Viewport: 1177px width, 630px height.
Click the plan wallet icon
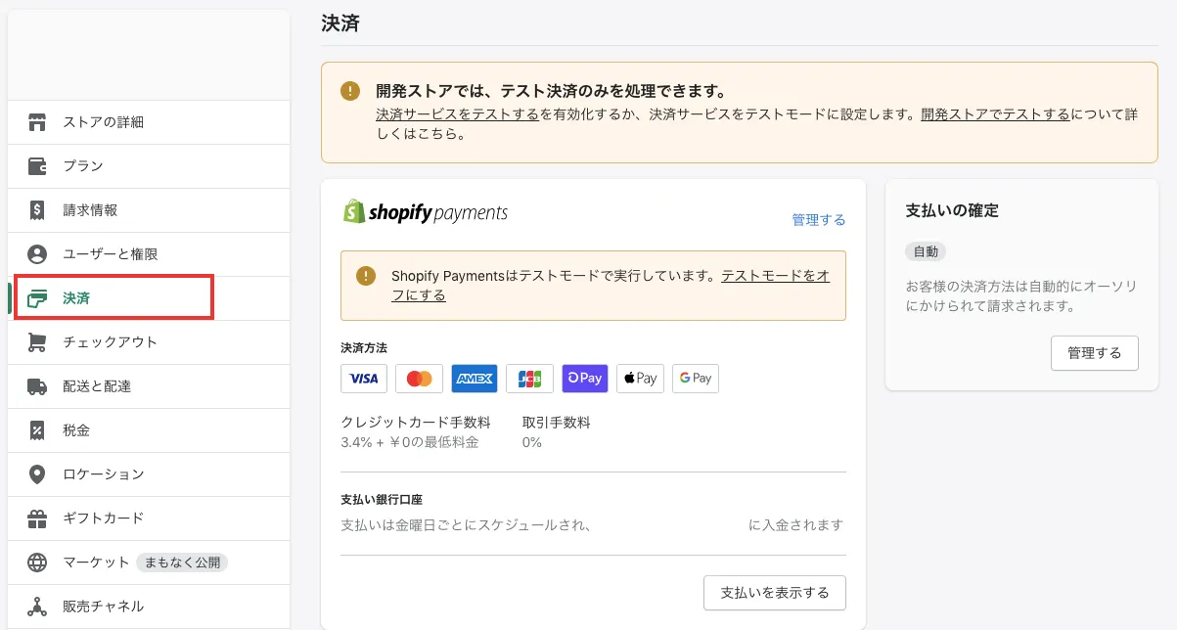[37, 166]
